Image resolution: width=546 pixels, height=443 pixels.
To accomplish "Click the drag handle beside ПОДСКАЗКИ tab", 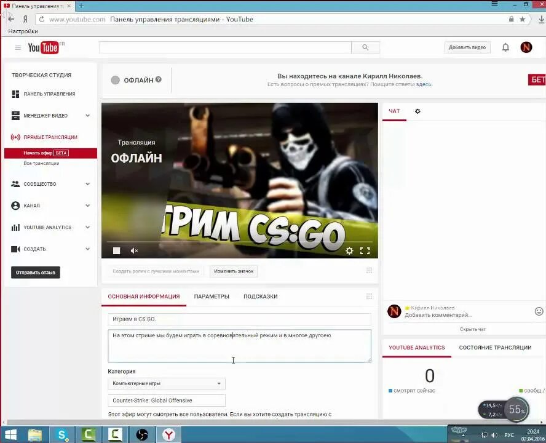I will point(369,297).
